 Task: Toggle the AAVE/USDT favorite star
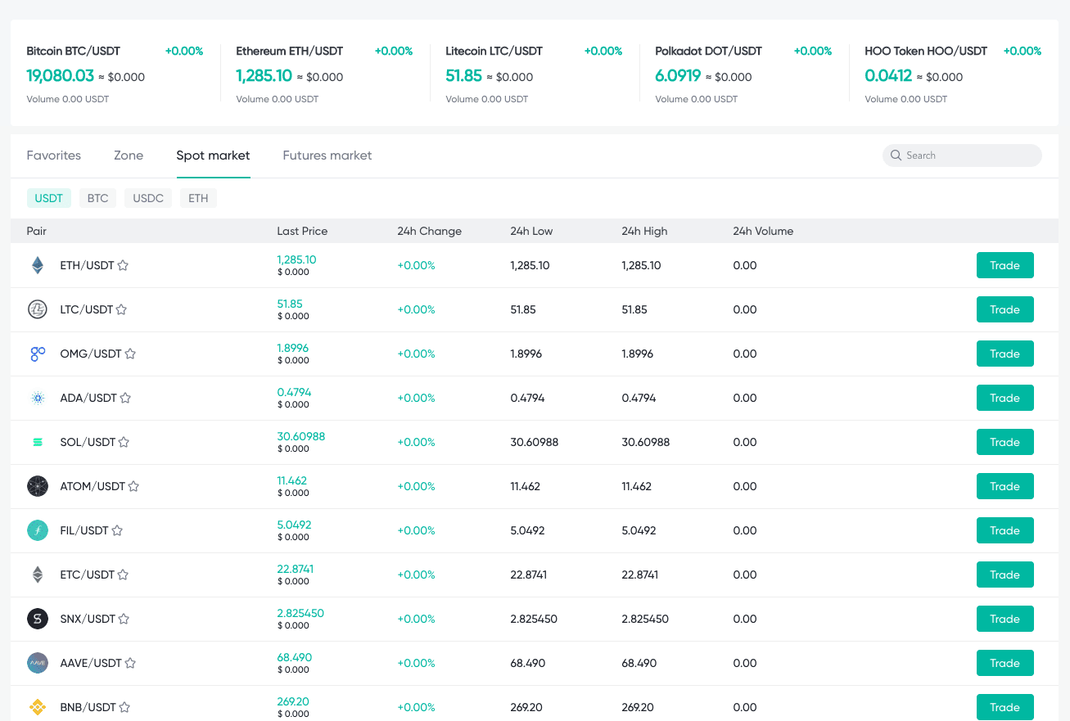[130, 663]
